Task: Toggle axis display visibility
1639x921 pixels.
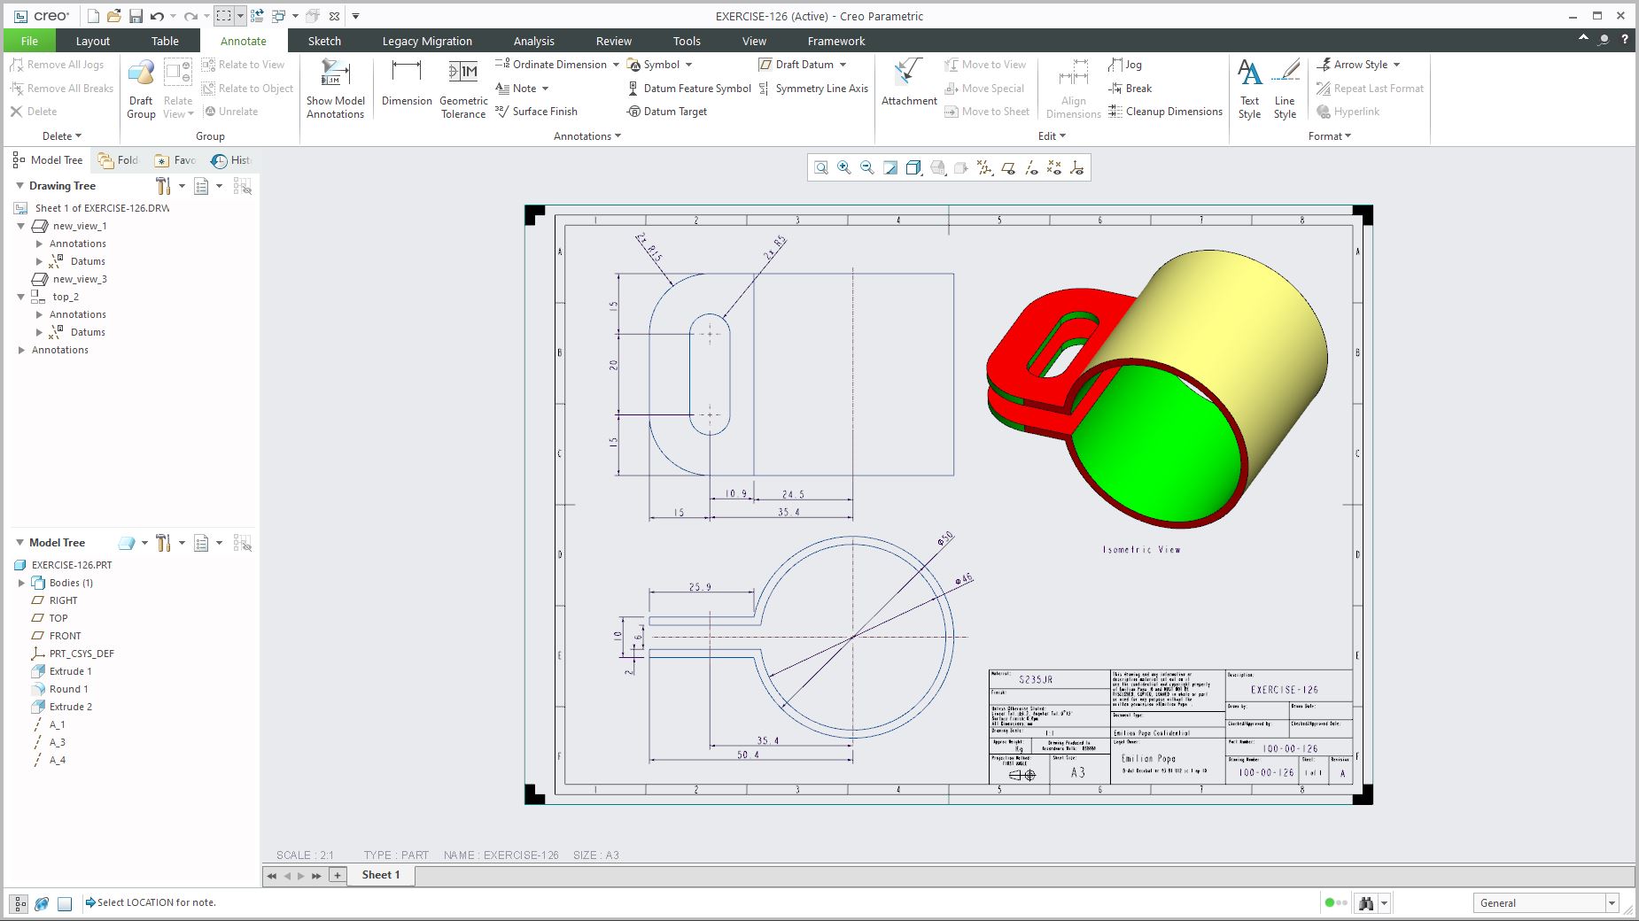Action: (1031, 167)
